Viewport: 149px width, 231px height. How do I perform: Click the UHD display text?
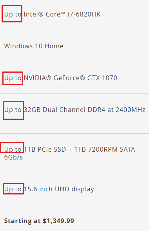74,189
